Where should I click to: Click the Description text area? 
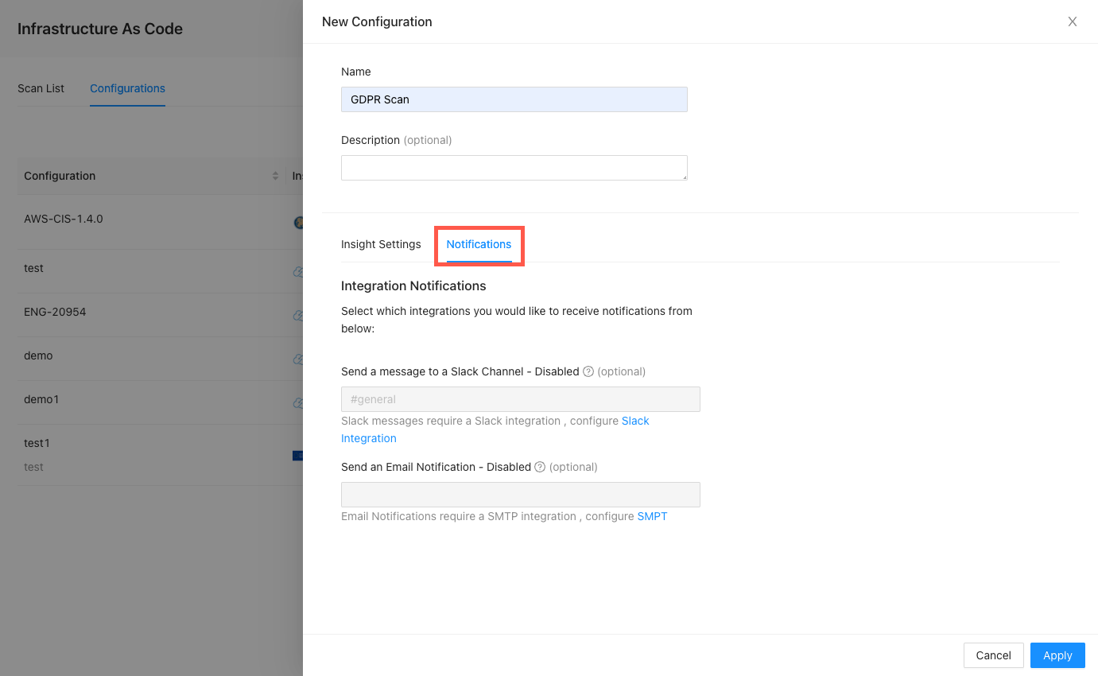(x=514, y=168)
